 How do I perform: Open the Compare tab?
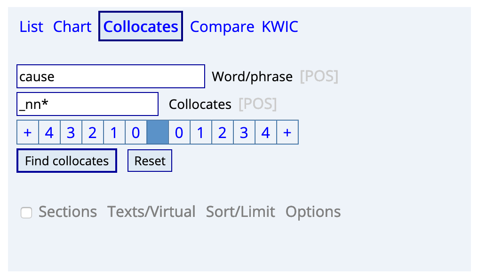pos(222,27)
